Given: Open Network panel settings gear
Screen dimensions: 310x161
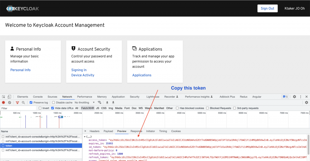Looking at the screenshot, I should (306, 103).
